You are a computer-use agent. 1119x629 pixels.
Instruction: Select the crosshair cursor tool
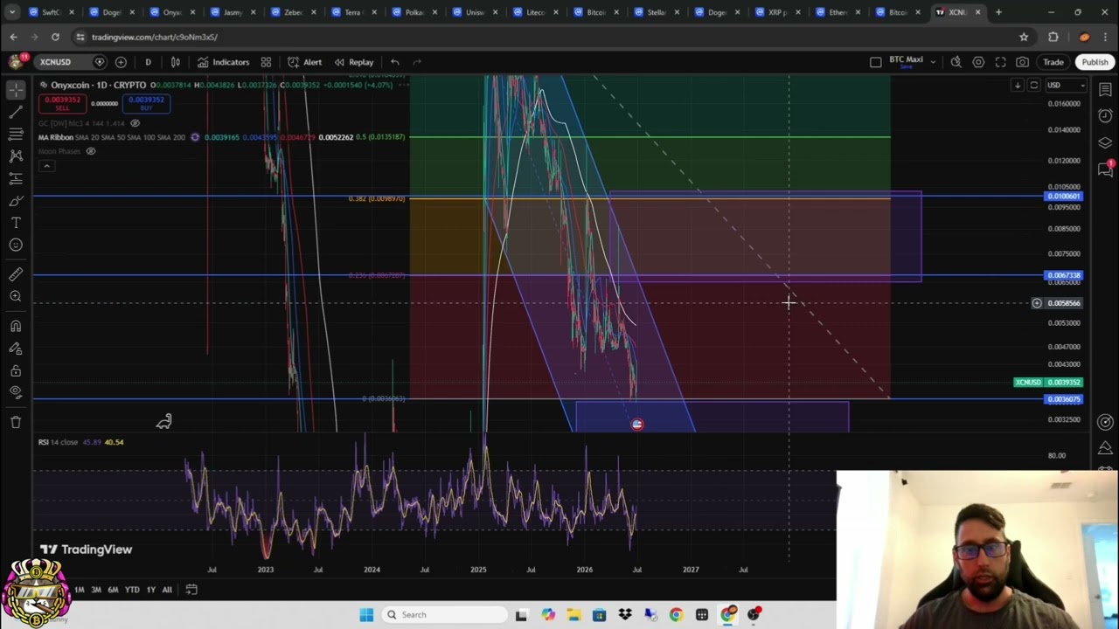16,89
